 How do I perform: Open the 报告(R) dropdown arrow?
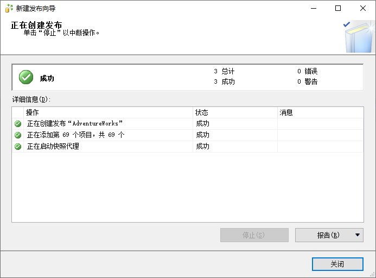click(x=358, y=235)
